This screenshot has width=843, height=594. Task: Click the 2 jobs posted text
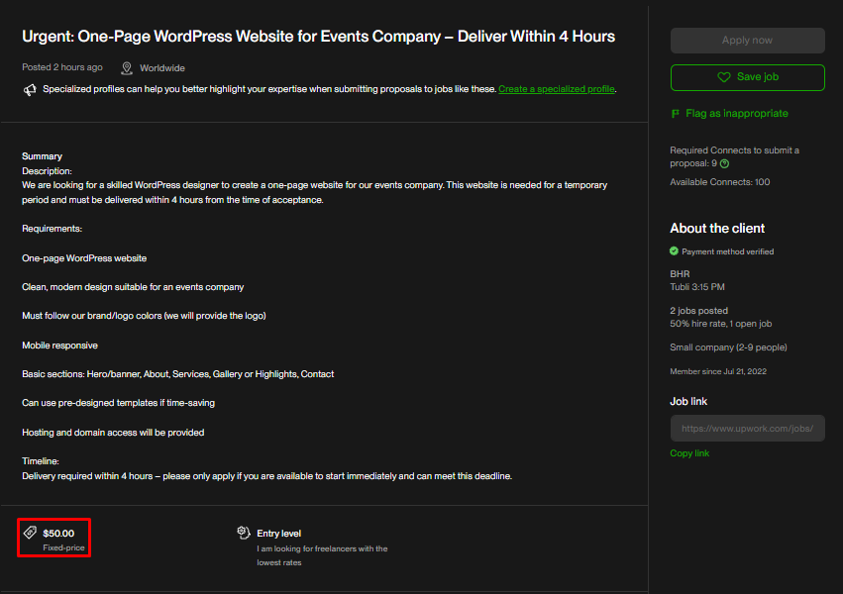coord(699,311)
